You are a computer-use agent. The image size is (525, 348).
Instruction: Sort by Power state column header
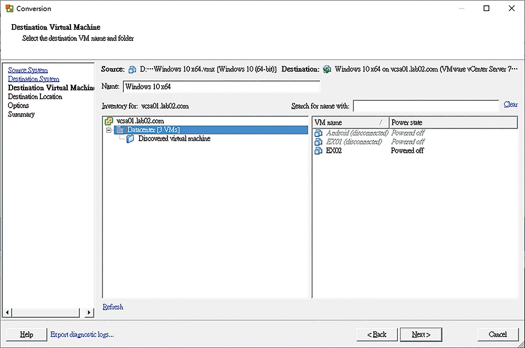[454, 122]
